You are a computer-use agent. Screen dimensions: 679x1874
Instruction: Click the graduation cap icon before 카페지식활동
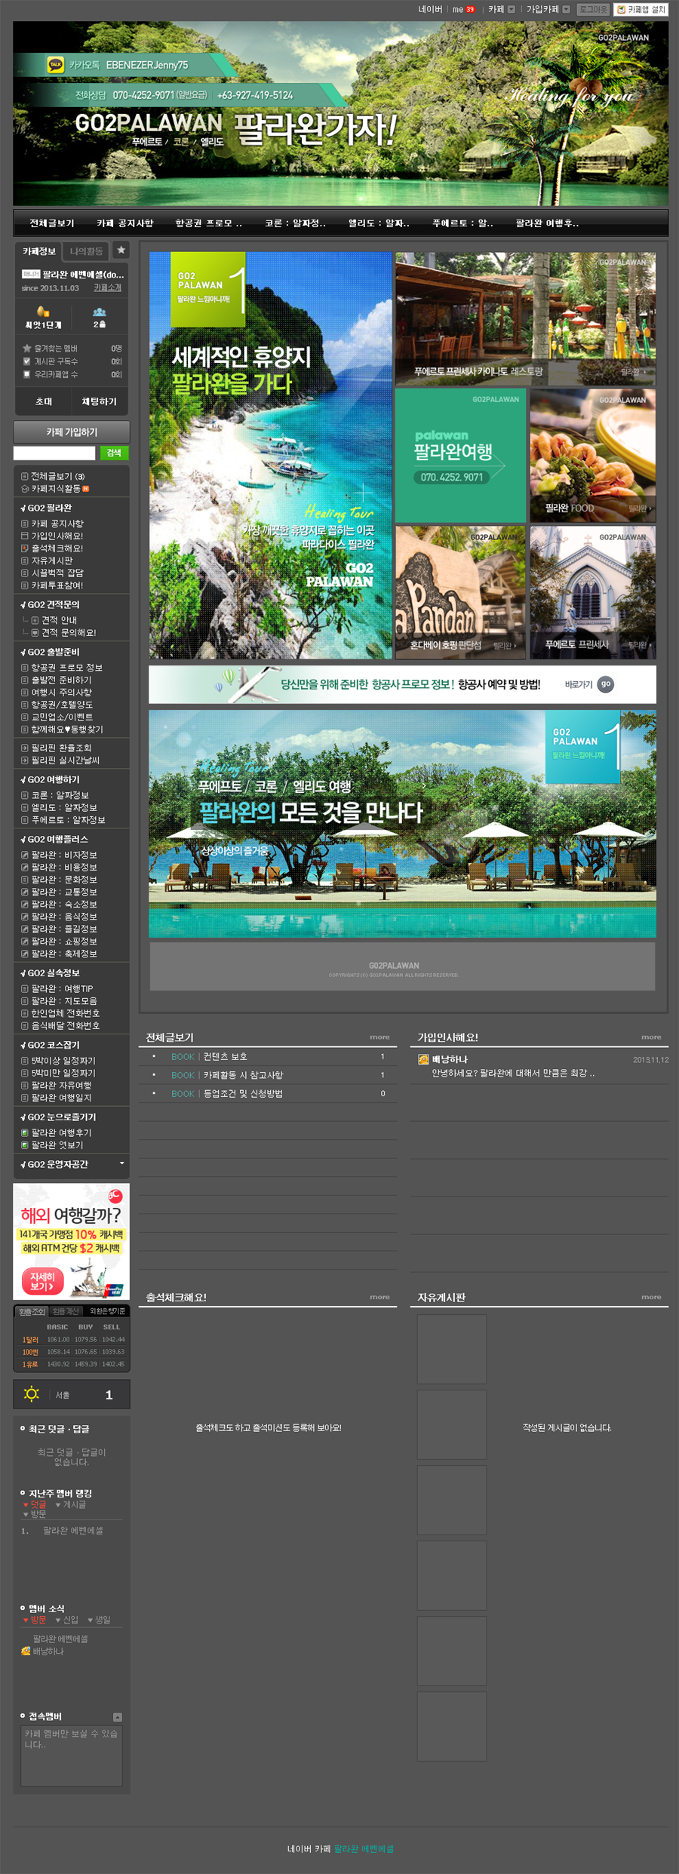25,489
